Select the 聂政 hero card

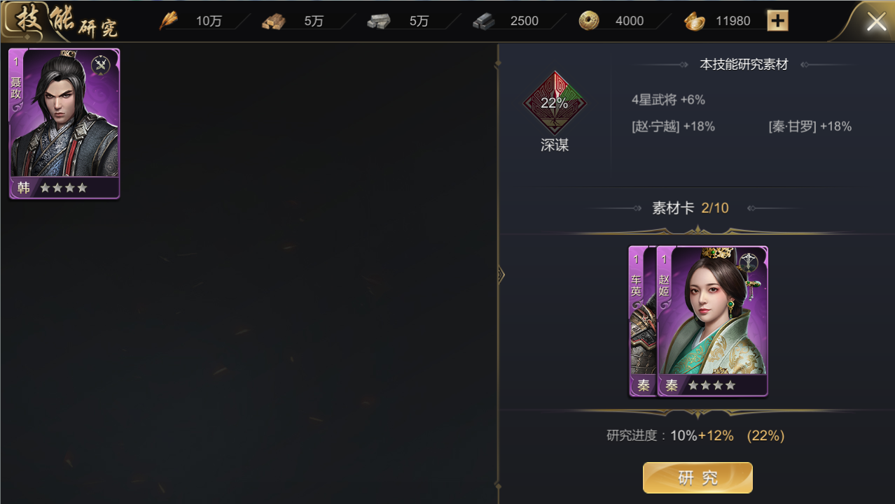coord(64,124)
